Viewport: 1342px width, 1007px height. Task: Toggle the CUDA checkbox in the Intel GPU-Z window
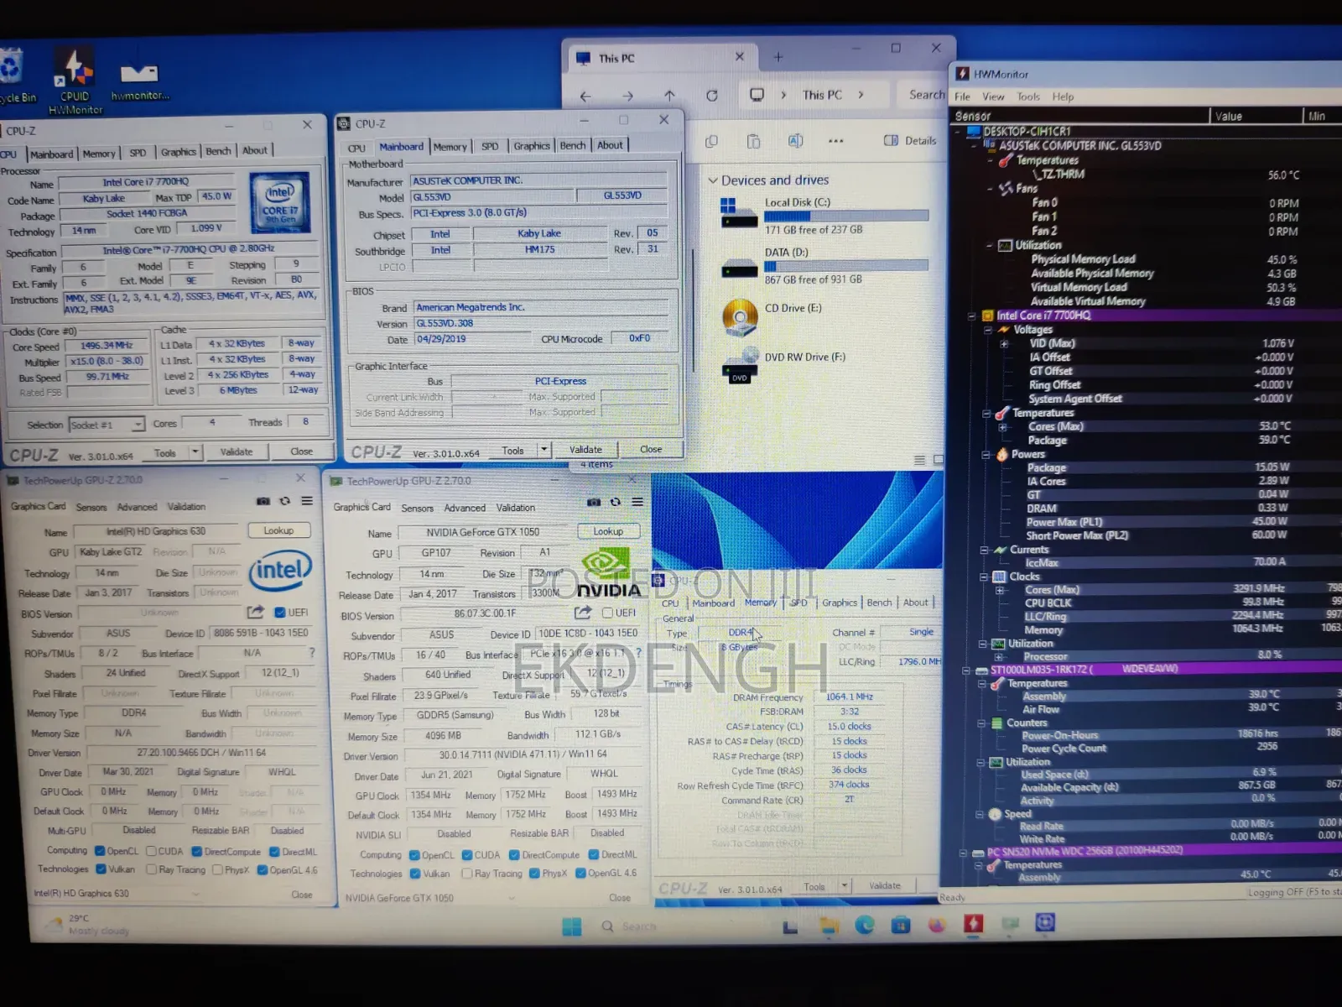151,851
